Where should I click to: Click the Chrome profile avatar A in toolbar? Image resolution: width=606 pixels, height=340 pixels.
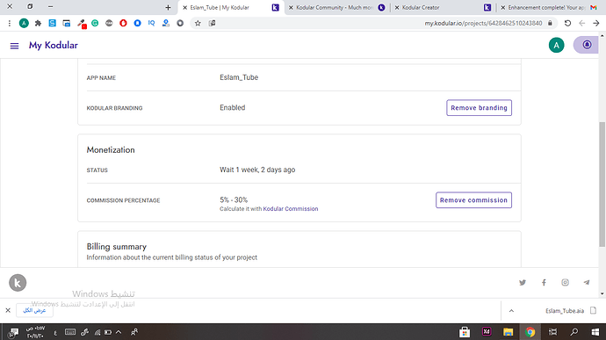click(24, 23)
